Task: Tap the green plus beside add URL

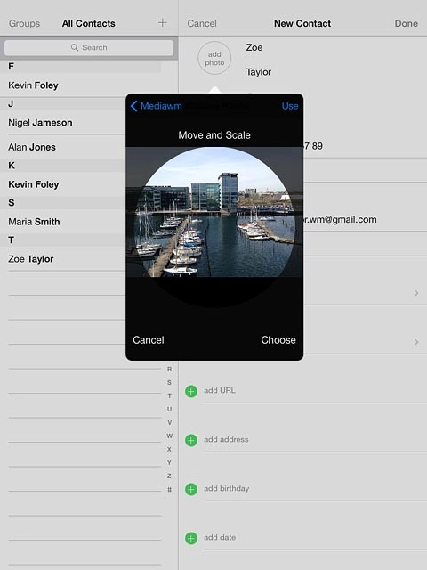Action: (x=191, y=391)
